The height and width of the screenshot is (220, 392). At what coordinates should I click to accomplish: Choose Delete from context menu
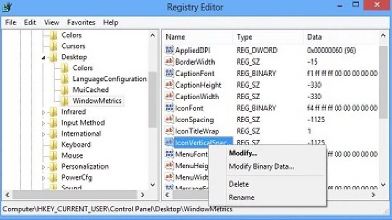click(x=239, y=184)
